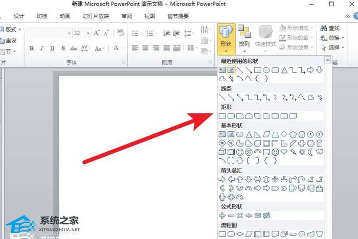
Task: Open the 情节提要 tab
Action: (x=178, y=16)
